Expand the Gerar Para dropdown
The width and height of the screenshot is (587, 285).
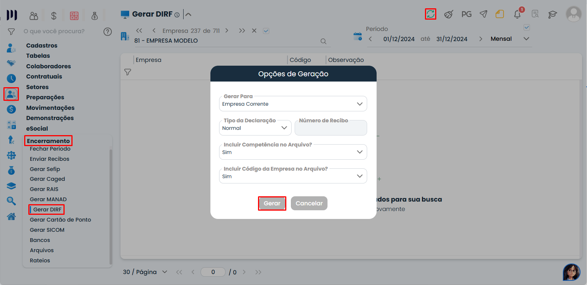tap(293, 104)
